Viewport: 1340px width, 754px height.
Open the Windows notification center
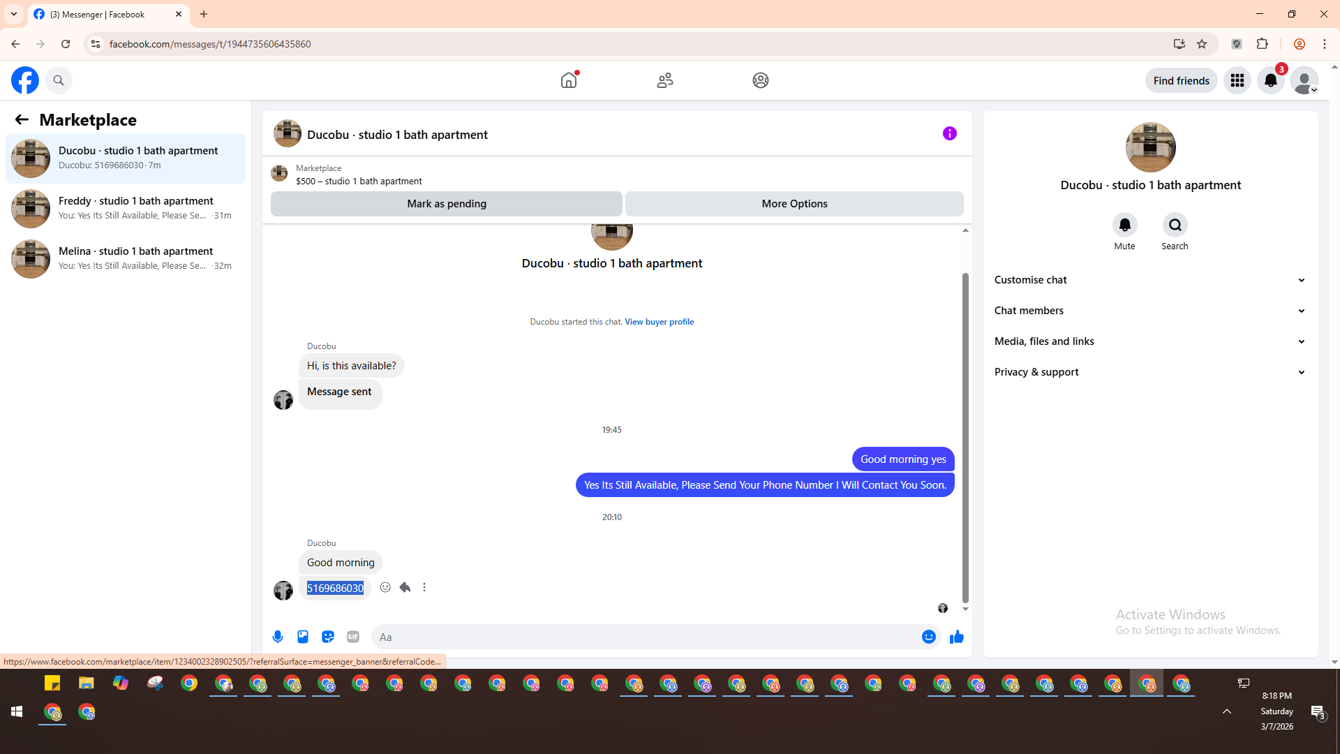tap(1318, 711)
